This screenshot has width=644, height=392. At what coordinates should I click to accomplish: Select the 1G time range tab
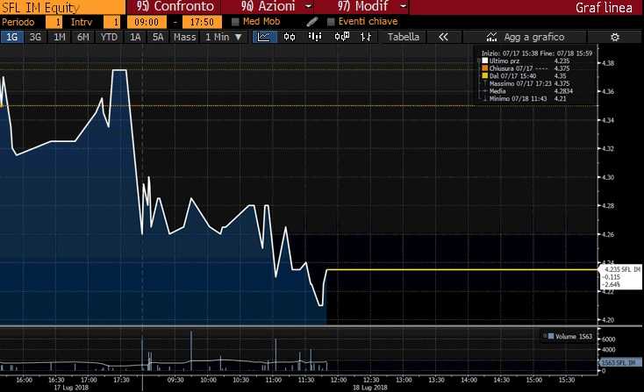[x=12, y=37]
